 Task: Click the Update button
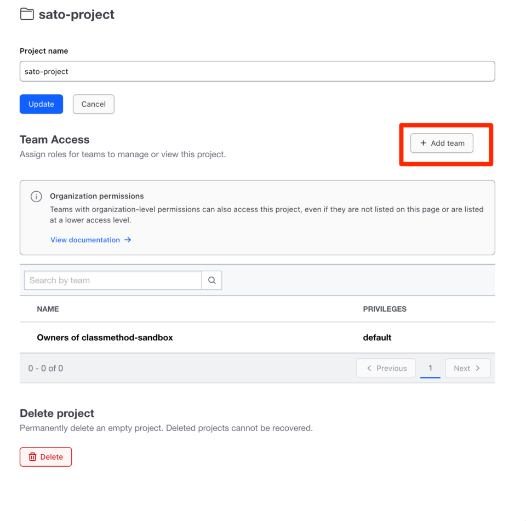(41, 104)
